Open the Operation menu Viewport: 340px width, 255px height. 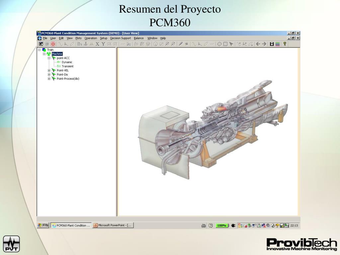[91, 38]
